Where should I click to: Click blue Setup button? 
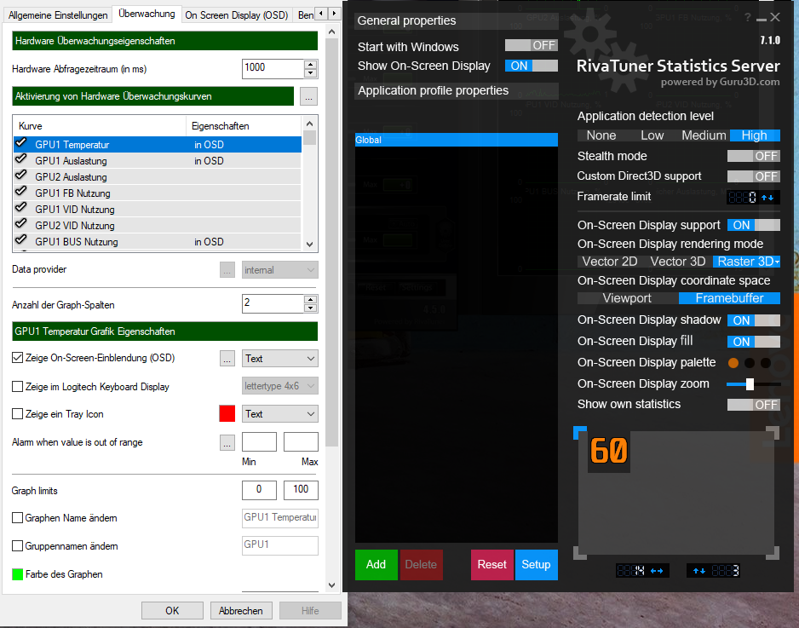coord(536,565)
